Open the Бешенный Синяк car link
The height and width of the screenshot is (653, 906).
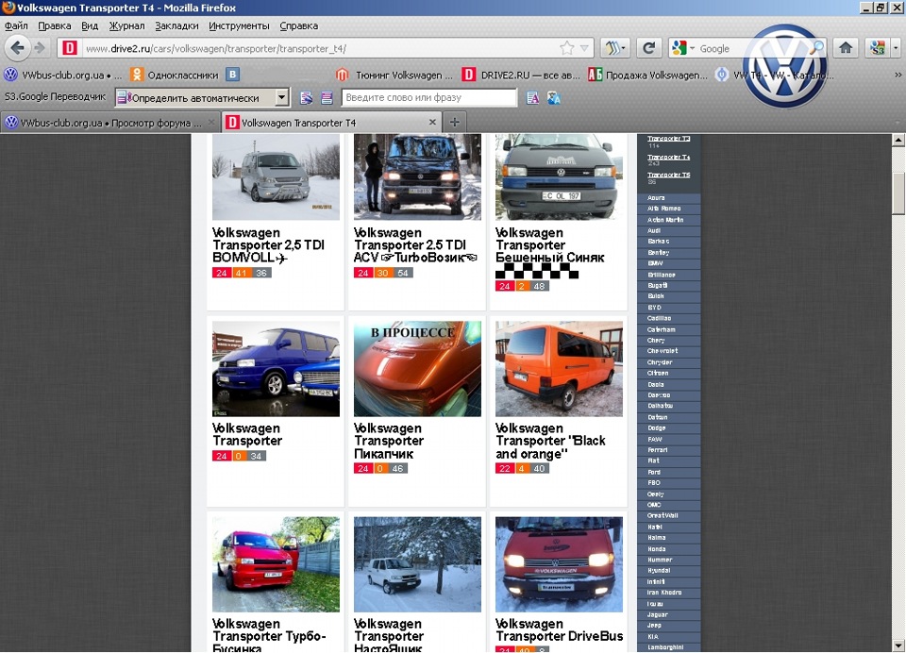[x=549, y=245]
